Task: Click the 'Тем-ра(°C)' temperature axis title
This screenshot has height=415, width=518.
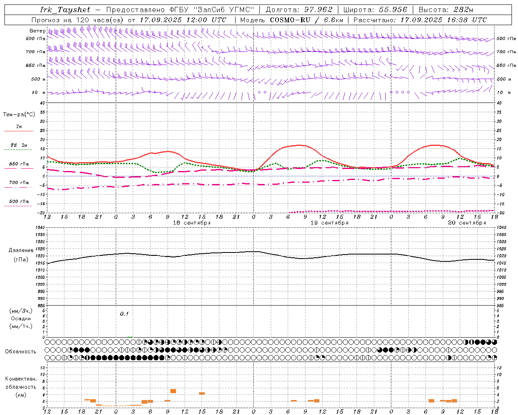Action: (x=19, y=115)
